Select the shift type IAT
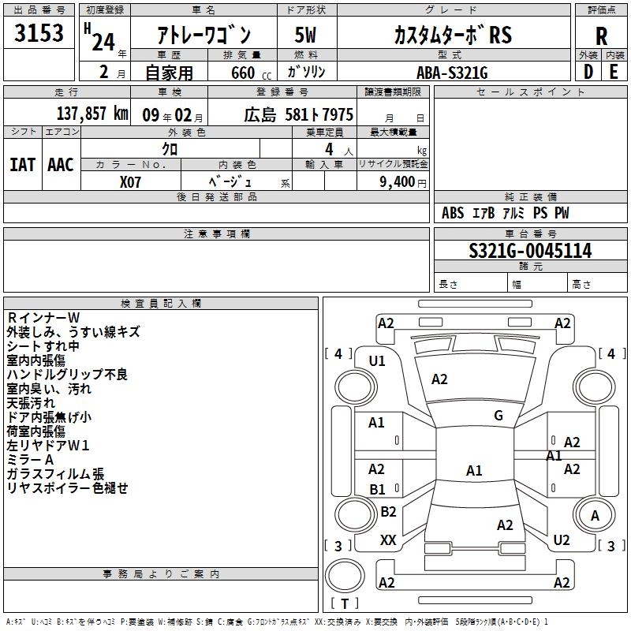 point(23,165)
